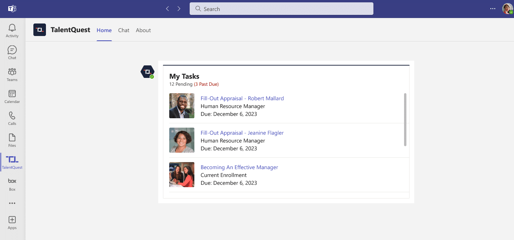Click in the Search box
The image size is (514, 240).
pyautogui.click(x=282, y=9)
